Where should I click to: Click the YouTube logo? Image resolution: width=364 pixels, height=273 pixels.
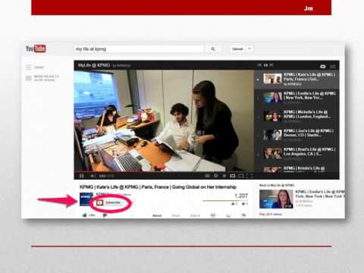click(x=36, y=49)
